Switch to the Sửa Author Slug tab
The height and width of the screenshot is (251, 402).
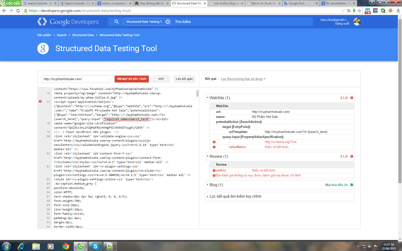point(226,3)
